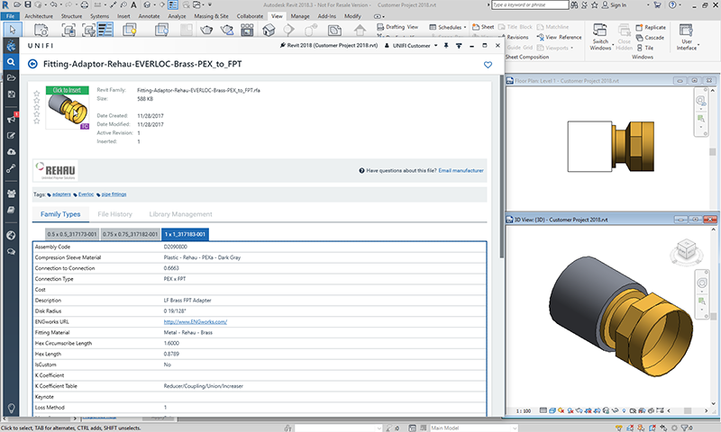Click the Replicate window button
The height and width of the screenshot is (432, 721).
(651, 27)
